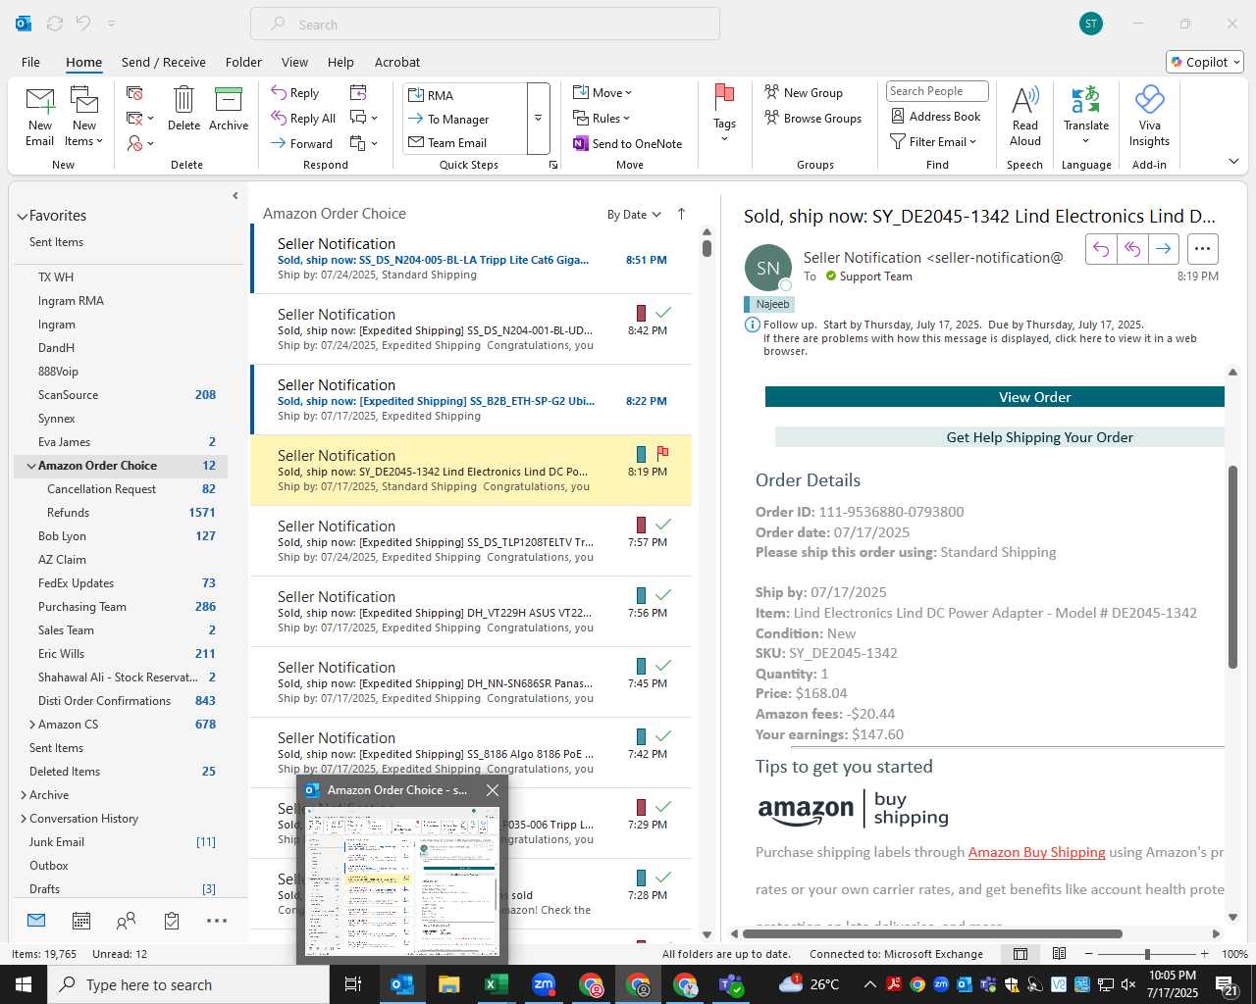The height and width of the screenshot is (1004, 1256).
Task: Open the Acrobat tab
Action: click(397, 62)
